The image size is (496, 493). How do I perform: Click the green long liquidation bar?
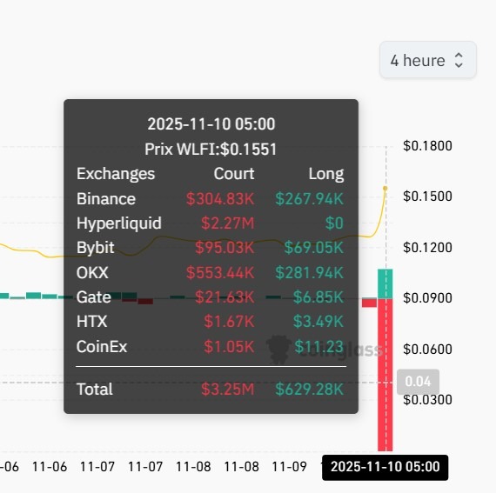[x=385, y=283]
